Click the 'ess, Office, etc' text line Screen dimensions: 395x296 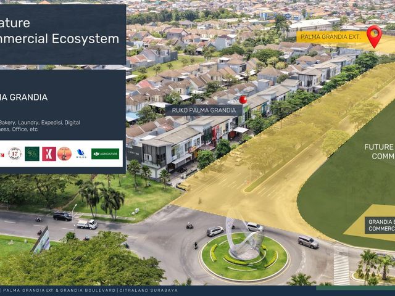(19, 129)
